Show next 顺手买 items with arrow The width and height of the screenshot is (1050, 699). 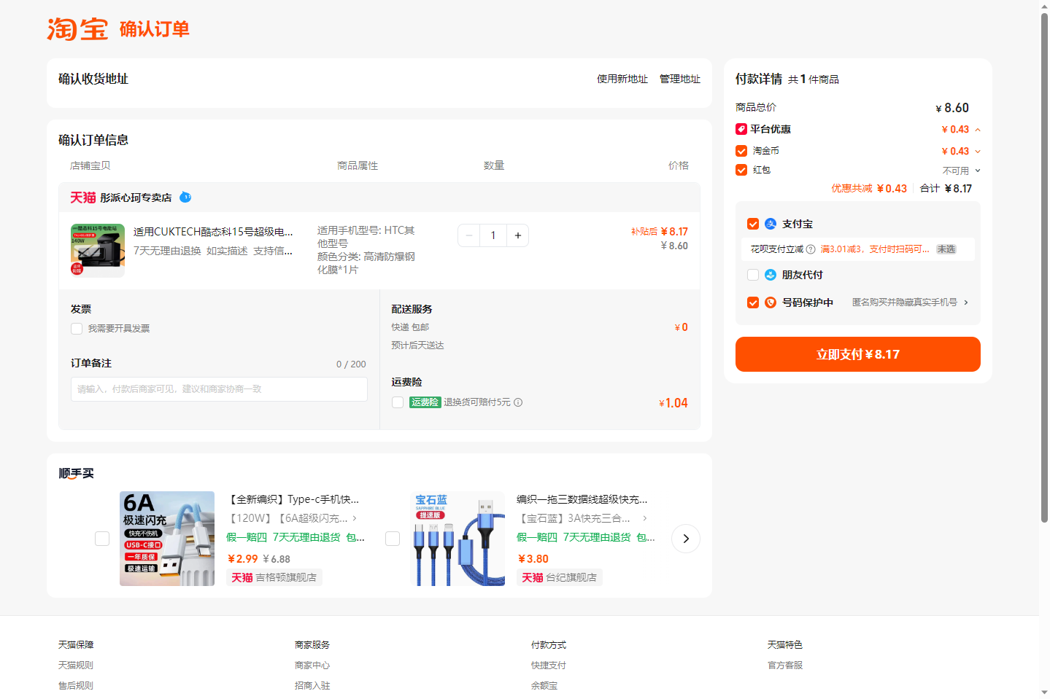(686, 539)
